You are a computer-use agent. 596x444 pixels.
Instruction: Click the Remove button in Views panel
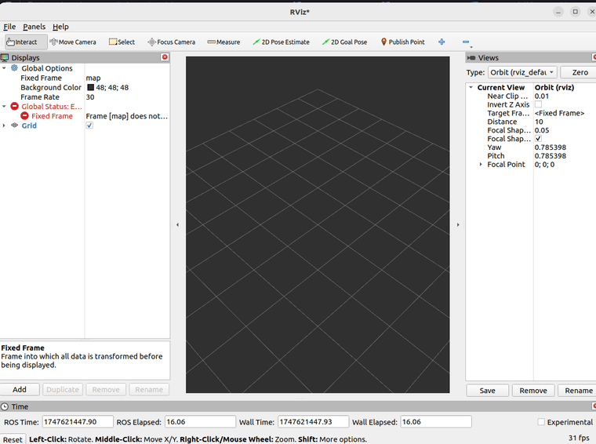[533, 391]
